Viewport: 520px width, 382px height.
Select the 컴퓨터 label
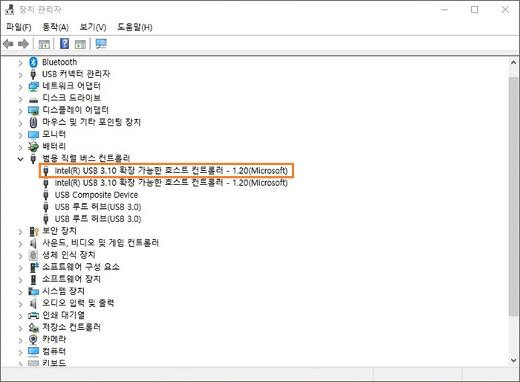54,351
